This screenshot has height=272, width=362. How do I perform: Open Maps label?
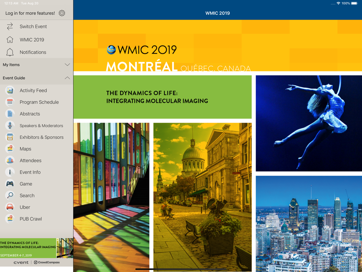[25, 149]
